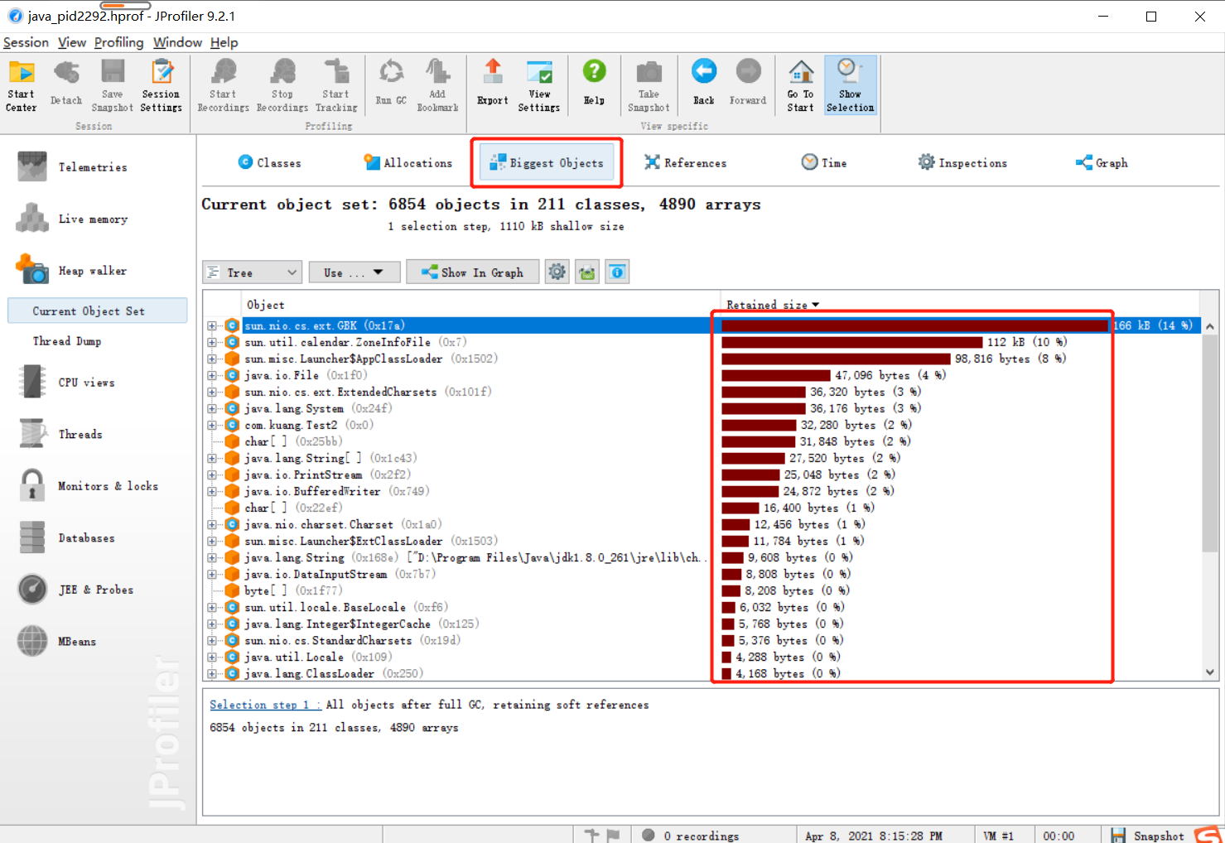Click the Show In Graph button
Image resolution: width=1225 pixels, height=843 pixels.
pos(472,272)
